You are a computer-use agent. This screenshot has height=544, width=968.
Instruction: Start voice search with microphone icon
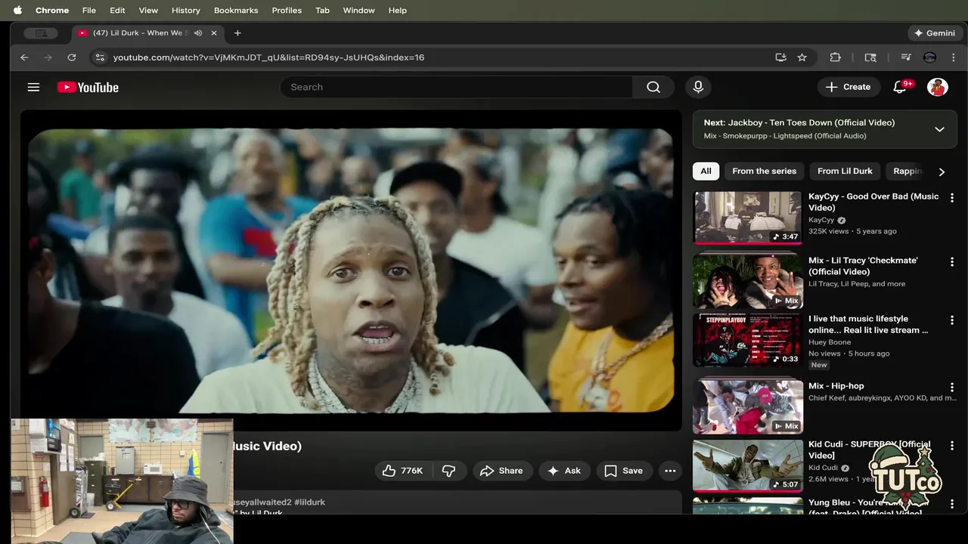click(x=698, y=87)
